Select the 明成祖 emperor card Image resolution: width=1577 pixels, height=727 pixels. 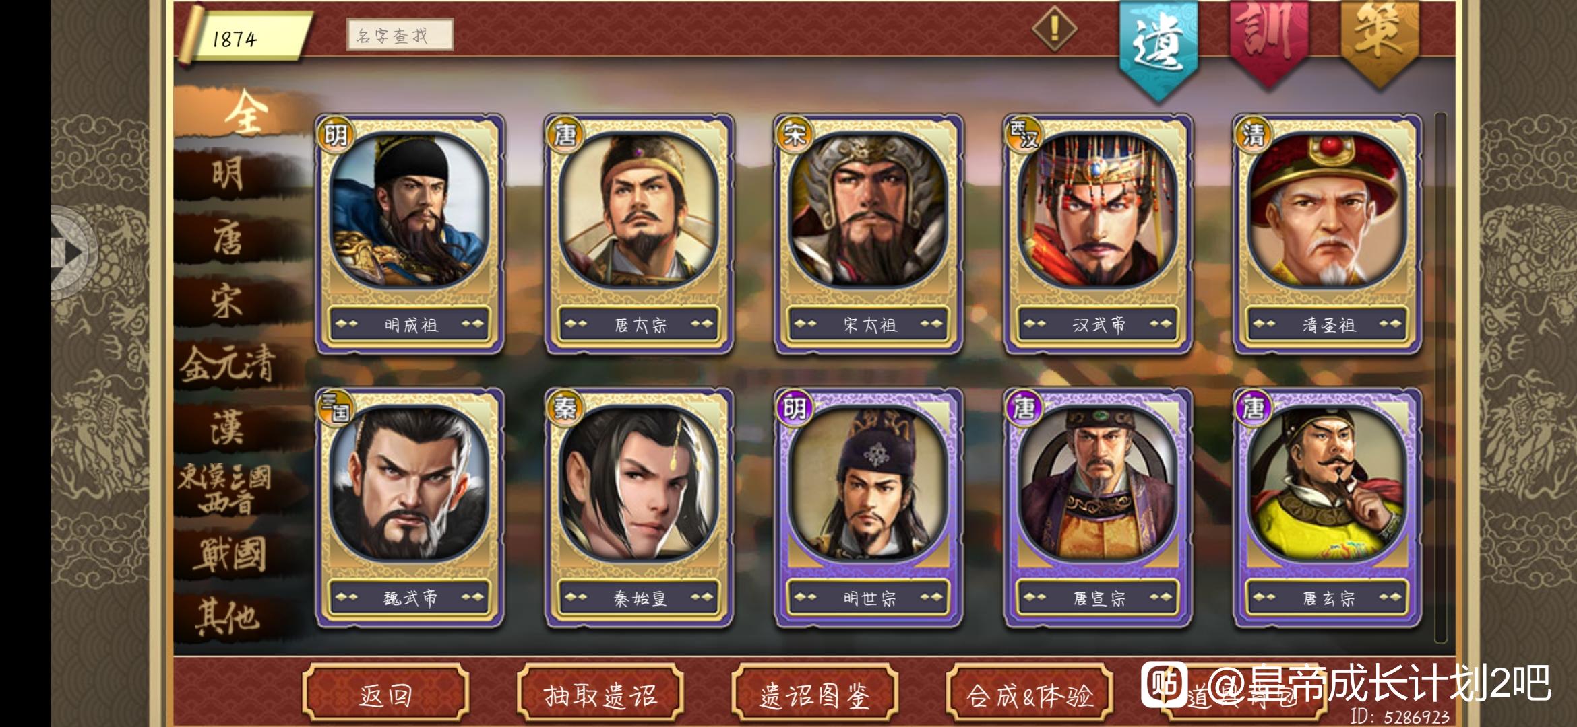coord(409,234)
